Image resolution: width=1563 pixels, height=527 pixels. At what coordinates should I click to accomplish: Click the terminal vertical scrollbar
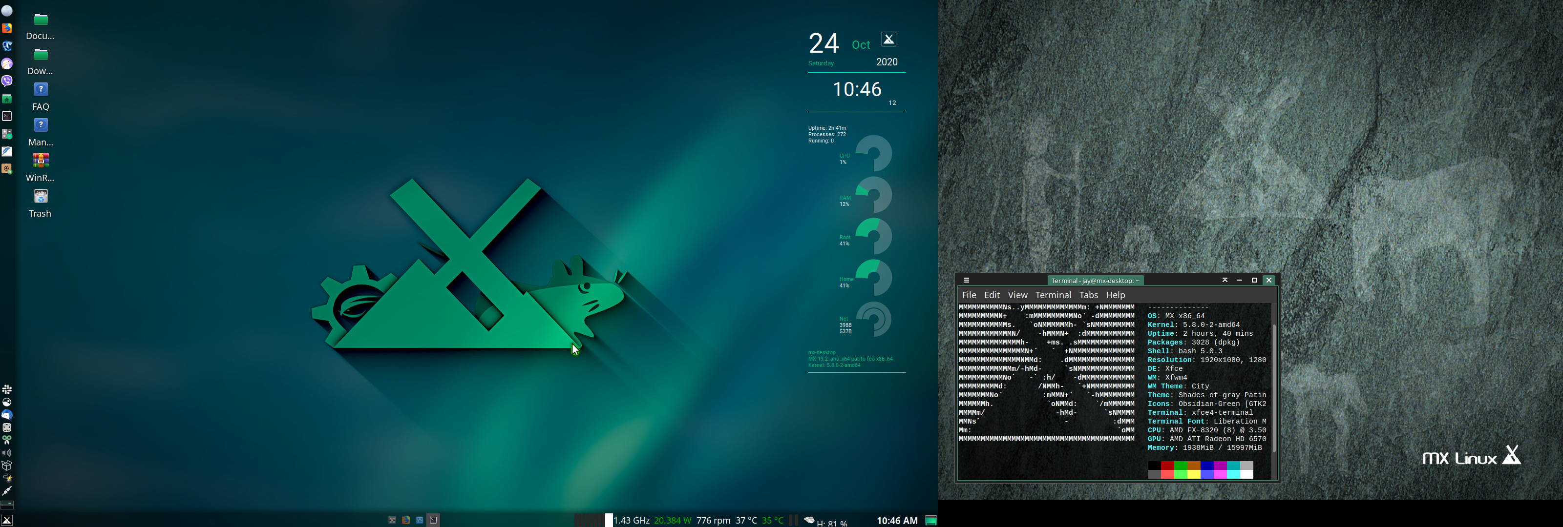coord(1273,388)
